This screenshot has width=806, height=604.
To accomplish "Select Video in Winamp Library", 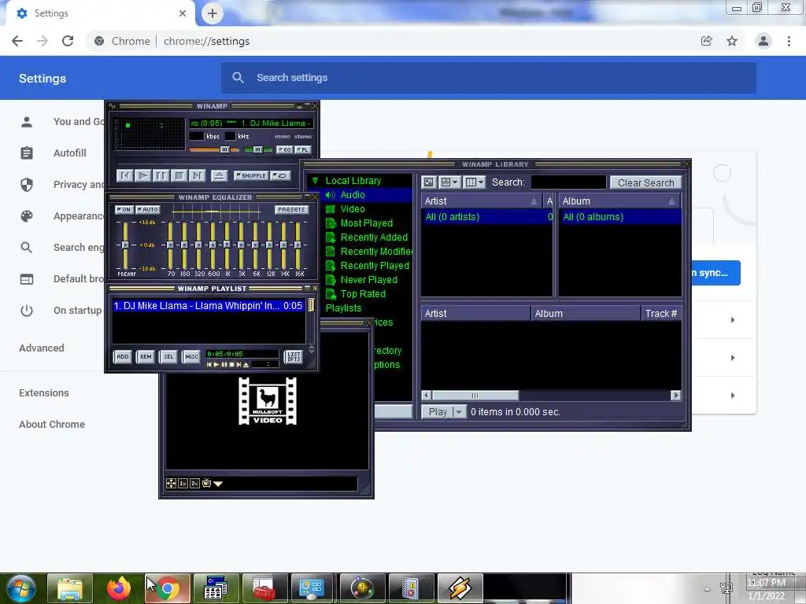I will 352,209.
